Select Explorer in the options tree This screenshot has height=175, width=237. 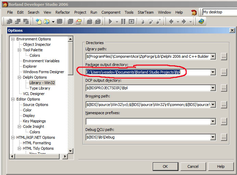(30, 66)
